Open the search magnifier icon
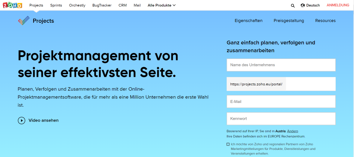Viewport: 354px width, 157px height. (x=293, y=6)
